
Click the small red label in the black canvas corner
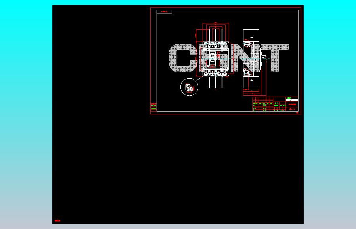click(57, 221)
